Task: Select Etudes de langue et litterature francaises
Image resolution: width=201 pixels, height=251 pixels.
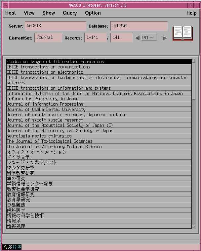Action: click(x=99, y=61)
